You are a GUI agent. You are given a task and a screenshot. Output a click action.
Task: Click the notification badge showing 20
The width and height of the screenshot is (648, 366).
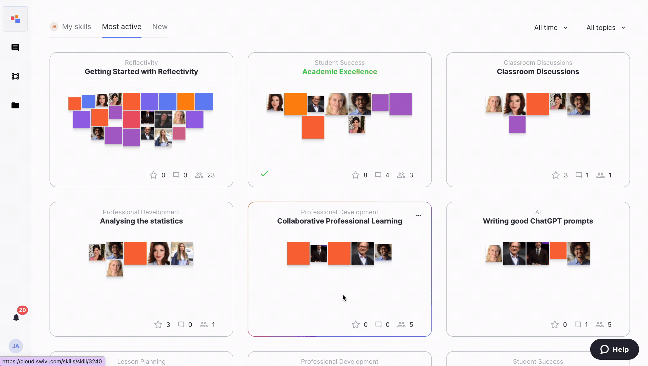coord(22,310)
